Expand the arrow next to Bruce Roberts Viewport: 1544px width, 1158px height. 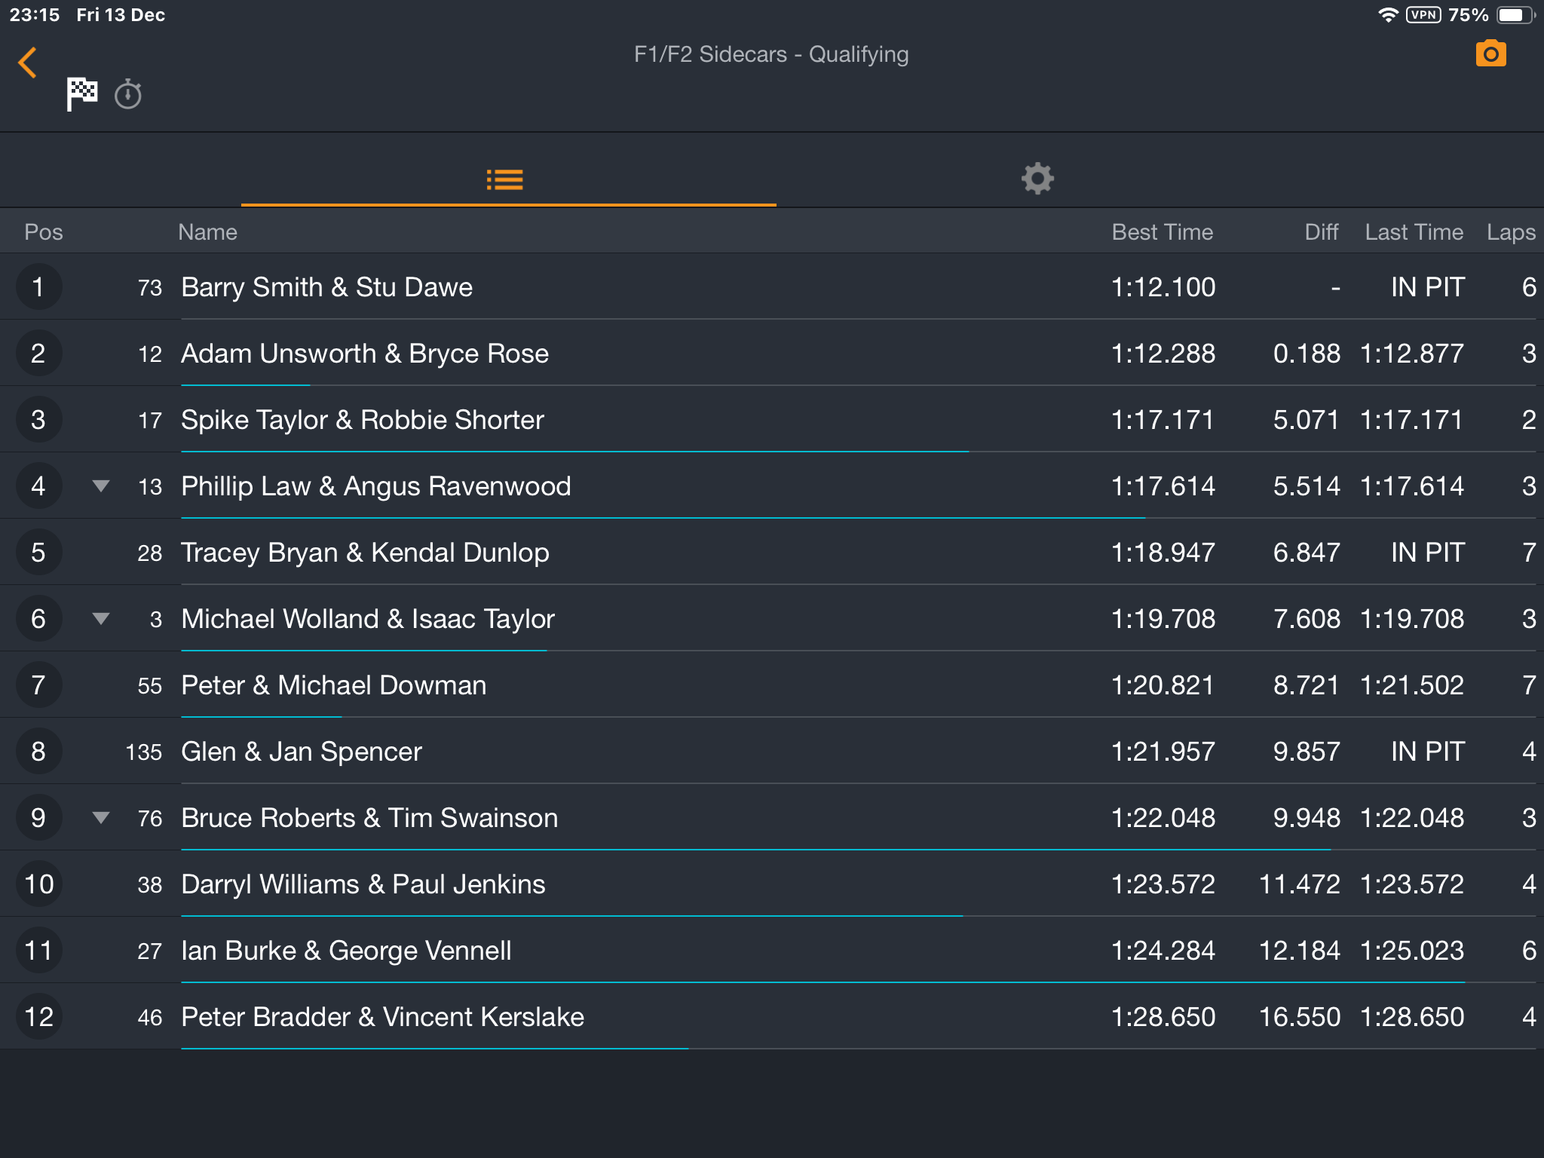pos(101,818)
